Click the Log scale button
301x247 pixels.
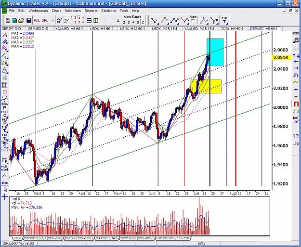pyautogui.click(x=296, y=143)
